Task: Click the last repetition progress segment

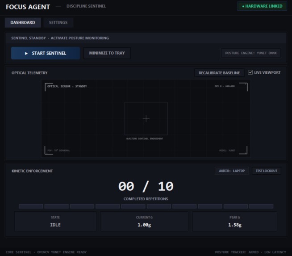Action: click(261, 206)
